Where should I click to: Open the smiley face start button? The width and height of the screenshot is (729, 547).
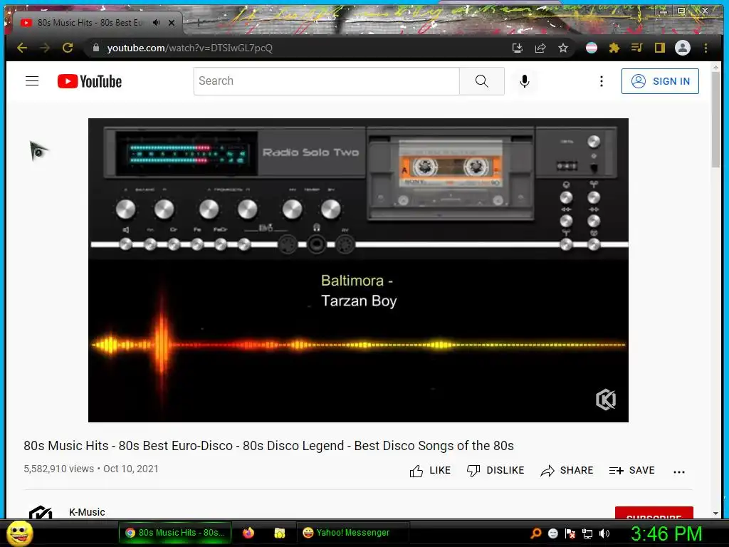pyautogui.click(x=20, y=533)
